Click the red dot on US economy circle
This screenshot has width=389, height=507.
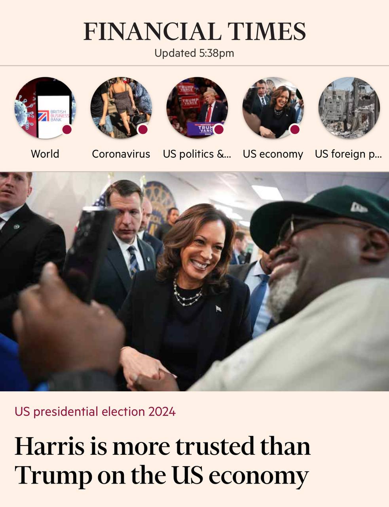tap(294, 130)
